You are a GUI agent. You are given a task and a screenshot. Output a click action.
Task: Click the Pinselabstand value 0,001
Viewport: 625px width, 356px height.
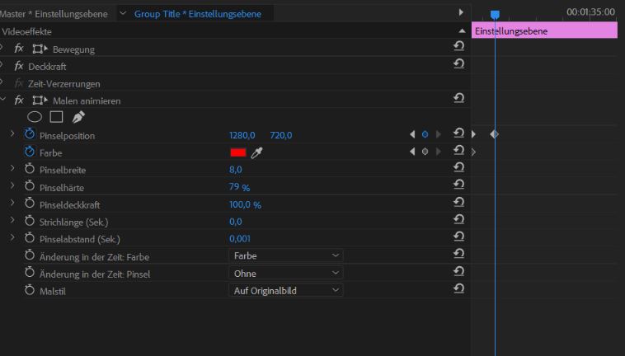240,238
